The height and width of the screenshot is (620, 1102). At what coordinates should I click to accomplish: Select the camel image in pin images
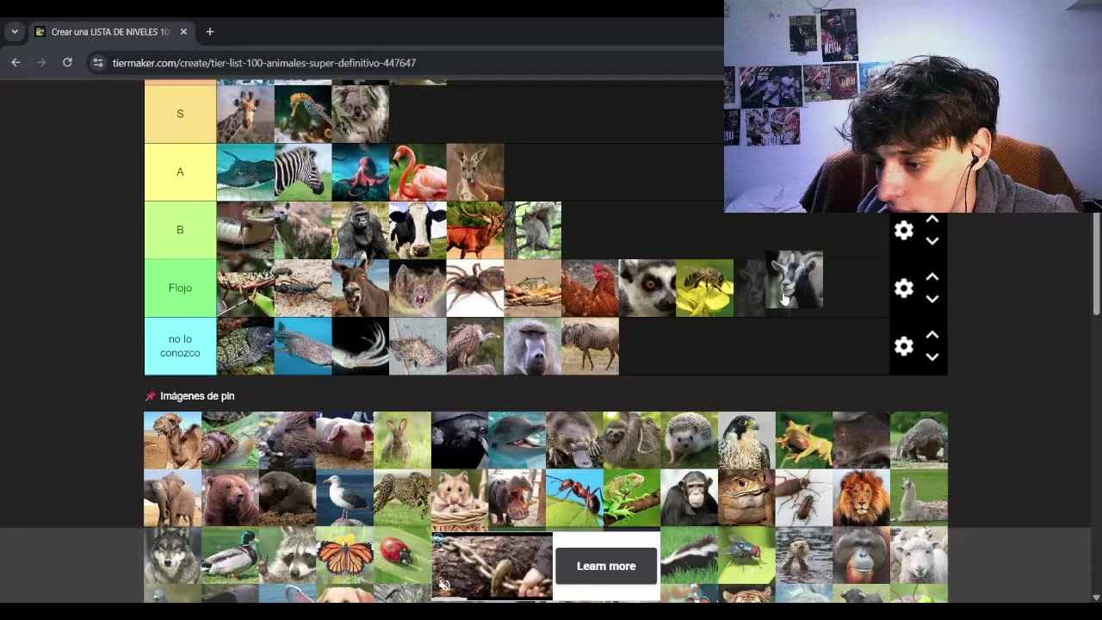tap(172, 440)
